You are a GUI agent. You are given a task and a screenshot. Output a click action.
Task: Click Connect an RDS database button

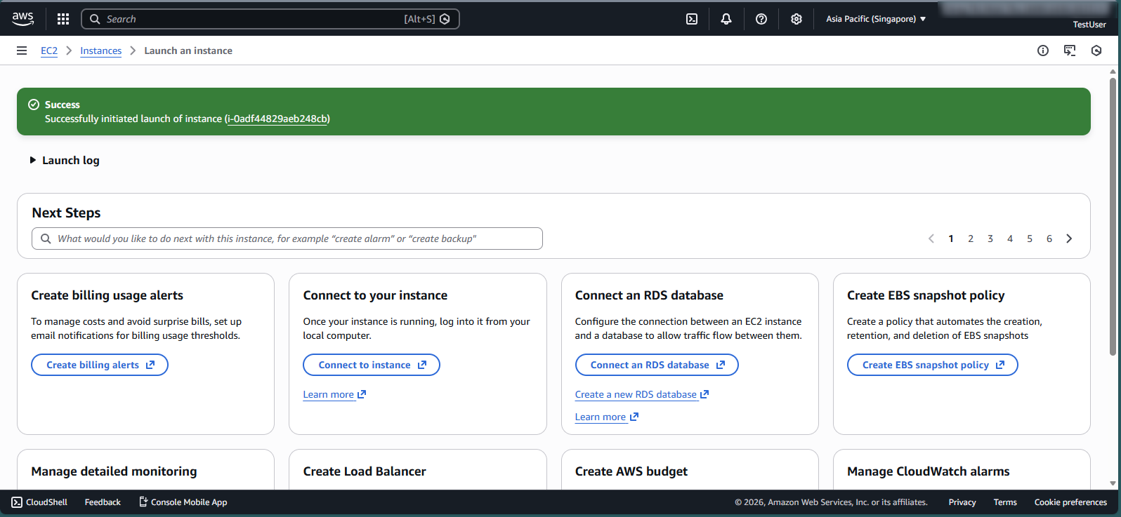pos(657,365)
